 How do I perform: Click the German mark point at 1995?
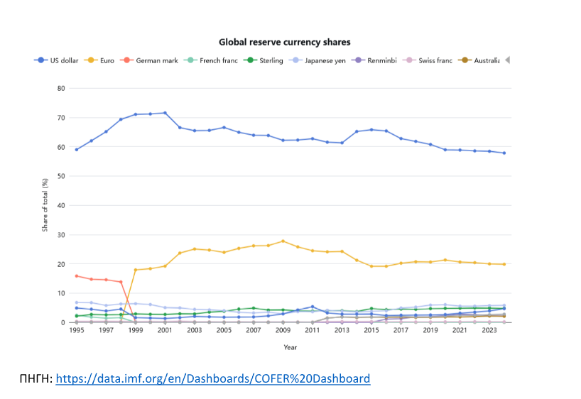click(77, 276)
